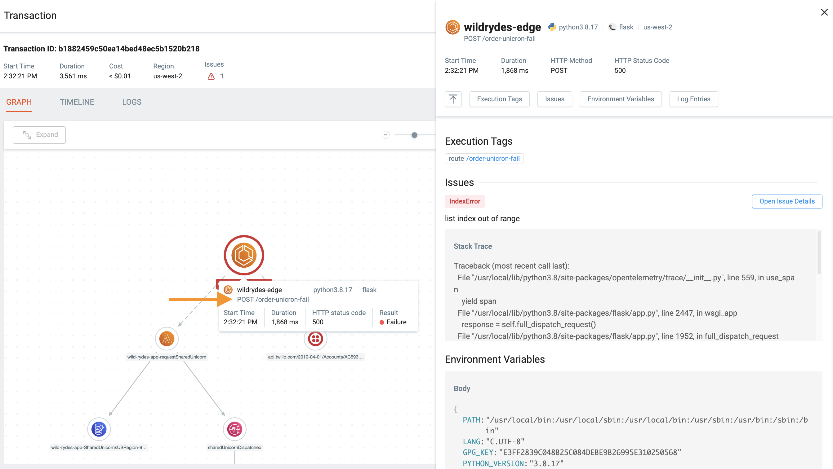Open the SharedUnicornsUSRegion DynamoDB node
Viewport: 833px width, 469px height.
[99, 429]
